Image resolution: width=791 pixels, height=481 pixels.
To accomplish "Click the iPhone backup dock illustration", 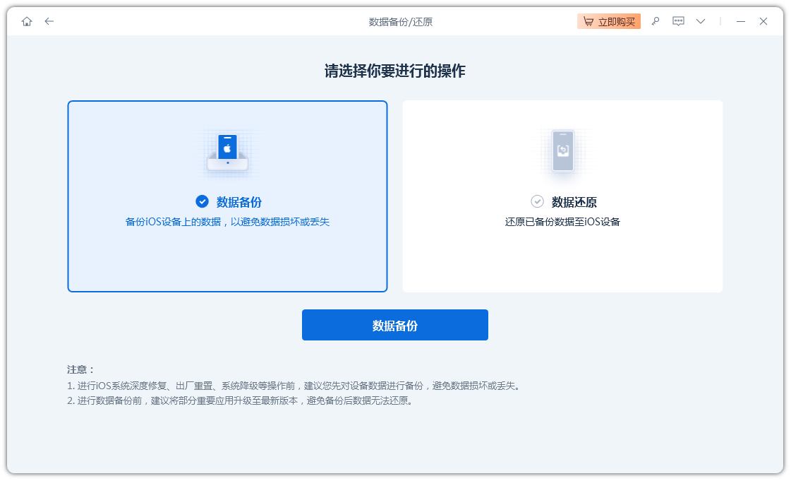I will coord(227,153).
